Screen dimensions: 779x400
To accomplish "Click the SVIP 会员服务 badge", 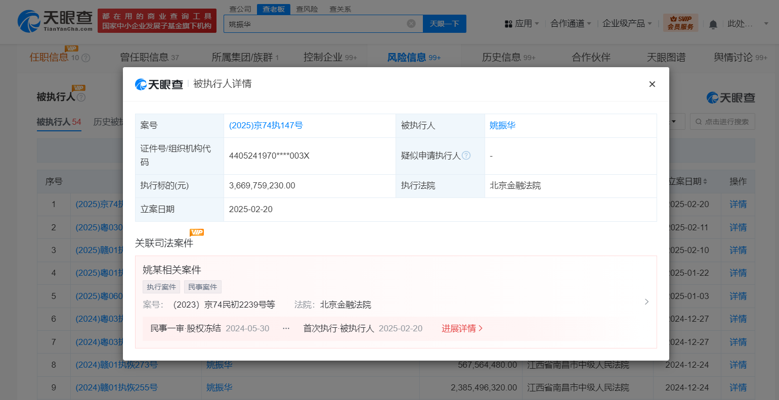I will pos(680,23).
